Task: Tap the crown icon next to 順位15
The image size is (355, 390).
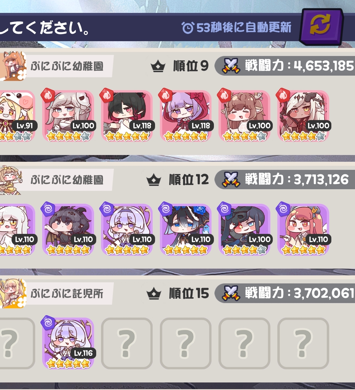Action: 154,294
